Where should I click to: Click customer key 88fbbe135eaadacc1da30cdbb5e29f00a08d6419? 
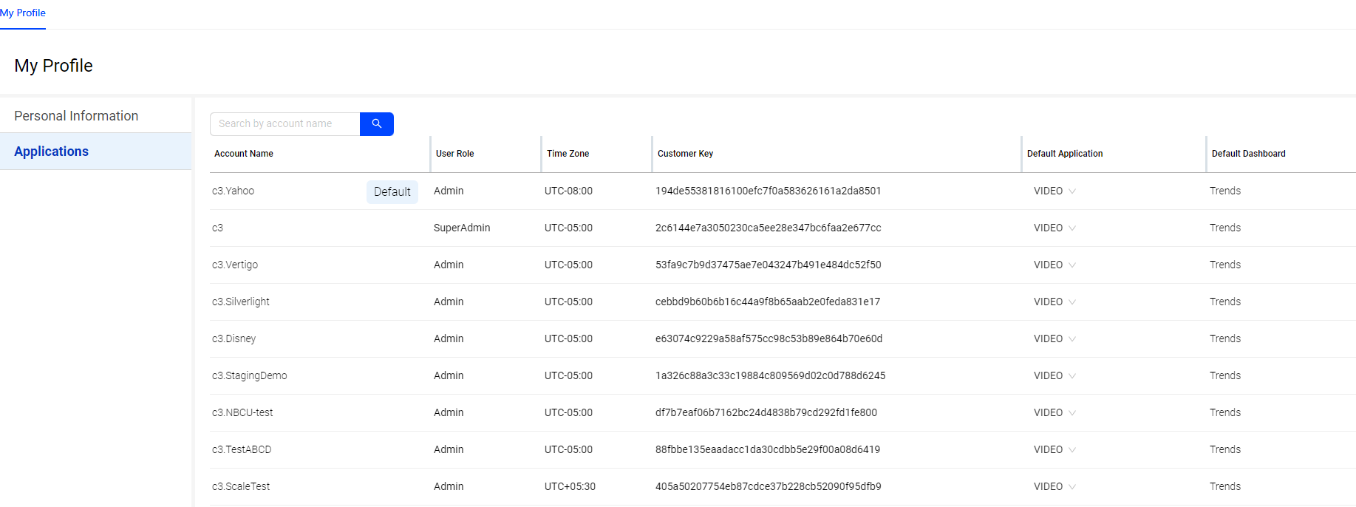point(768,449)
